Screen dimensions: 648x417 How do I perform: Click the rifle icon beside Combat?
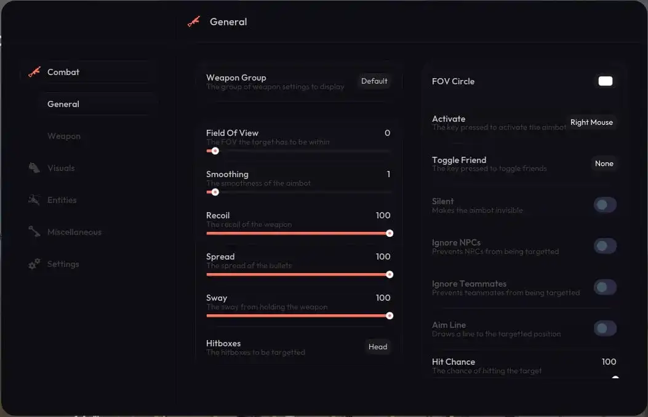point(34,72)
